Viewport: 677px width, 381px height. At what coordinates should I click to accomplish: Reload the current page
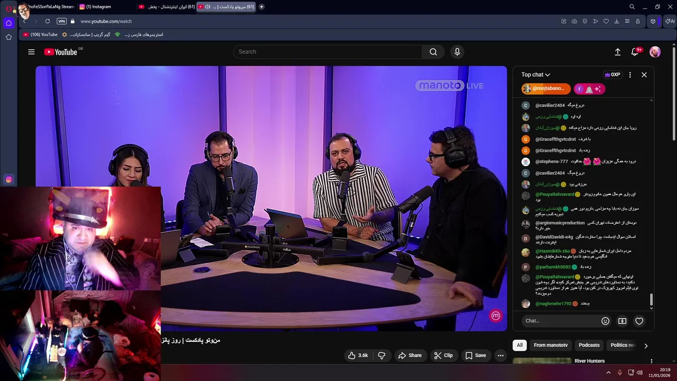click(x=48, y=21)
